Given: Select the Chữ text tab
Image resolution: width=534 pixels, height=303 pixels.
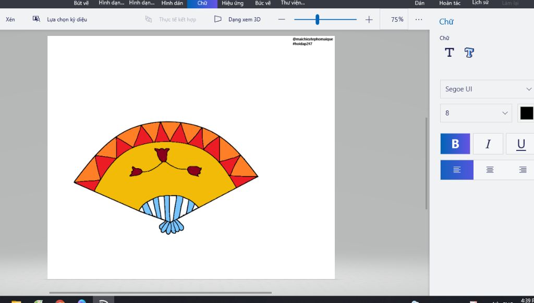Looking at the screenshot, I should coord(202,3).
